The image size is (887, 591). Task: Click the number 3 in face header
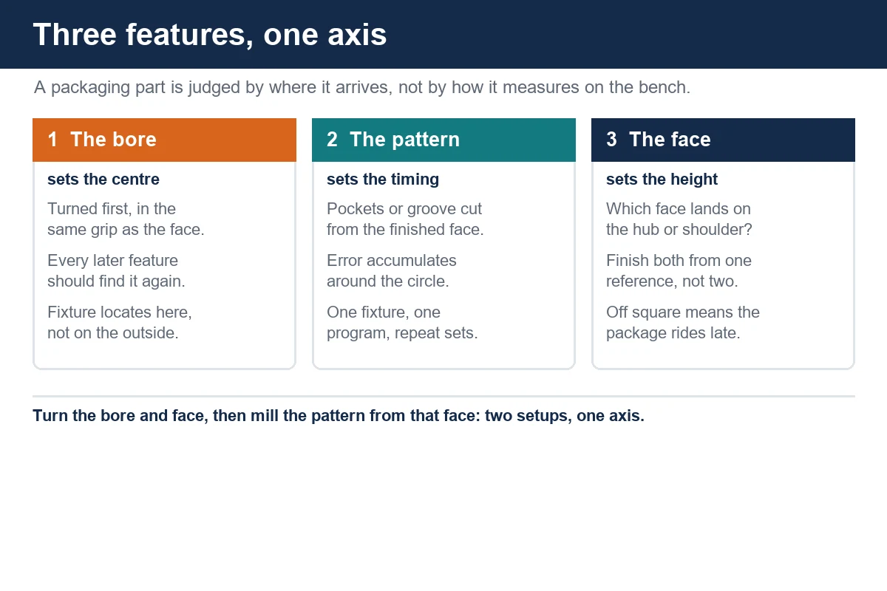611,140
